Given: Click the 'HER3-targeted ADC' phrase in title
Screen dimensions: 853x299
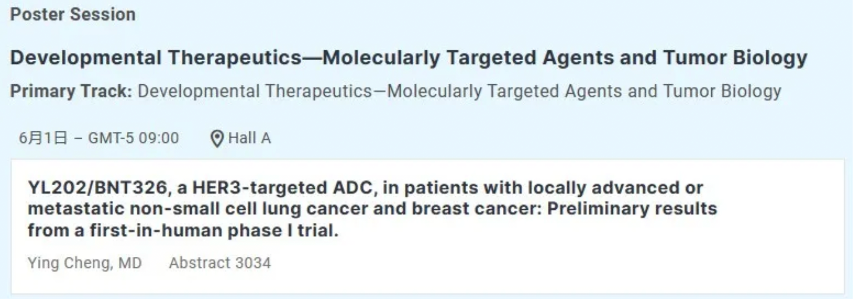Looking at the screenshot, I should (x=284, y=188).
